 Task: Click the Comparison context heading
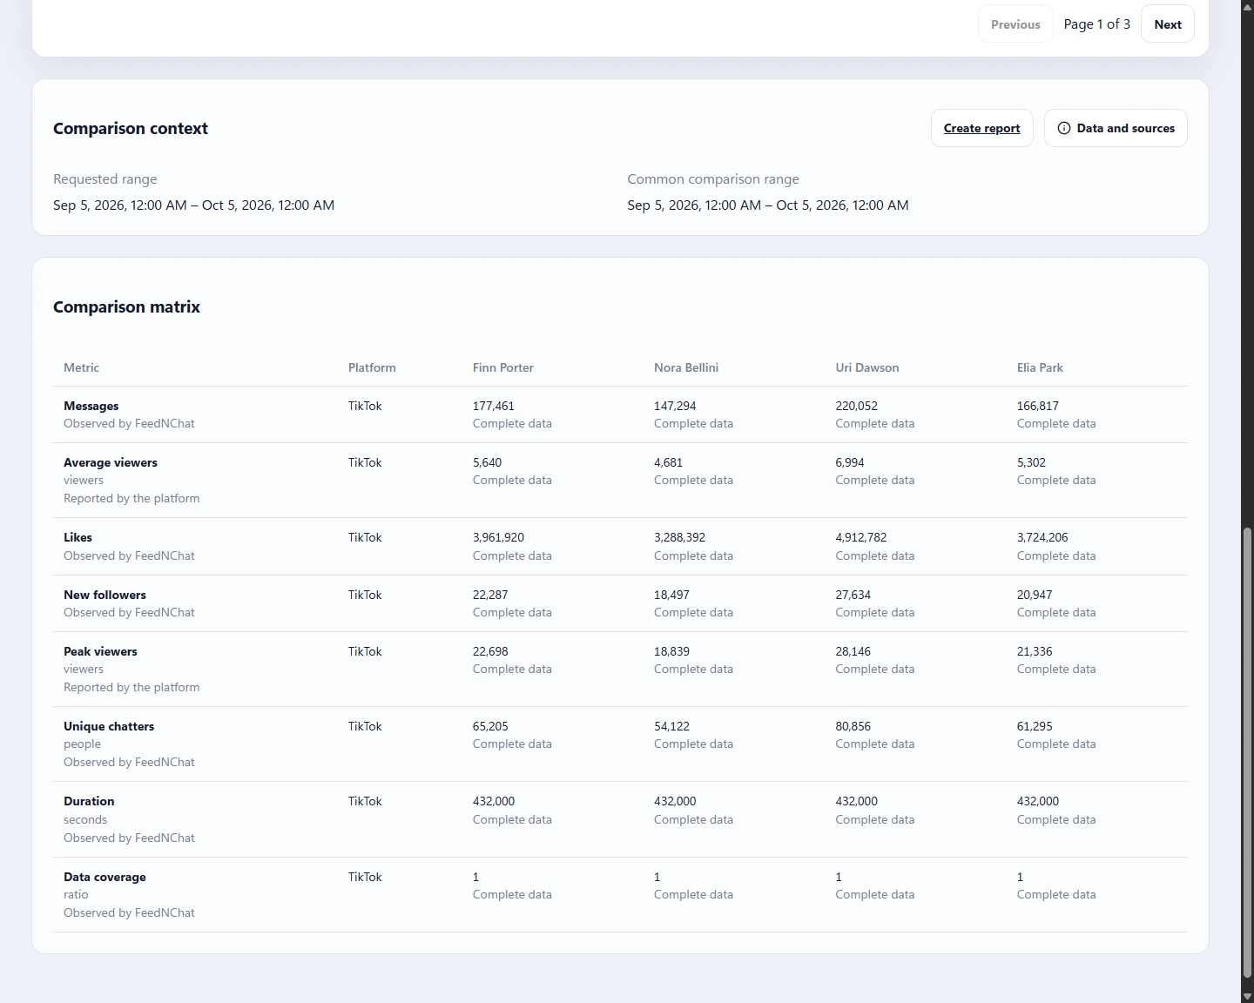(131, 128)
